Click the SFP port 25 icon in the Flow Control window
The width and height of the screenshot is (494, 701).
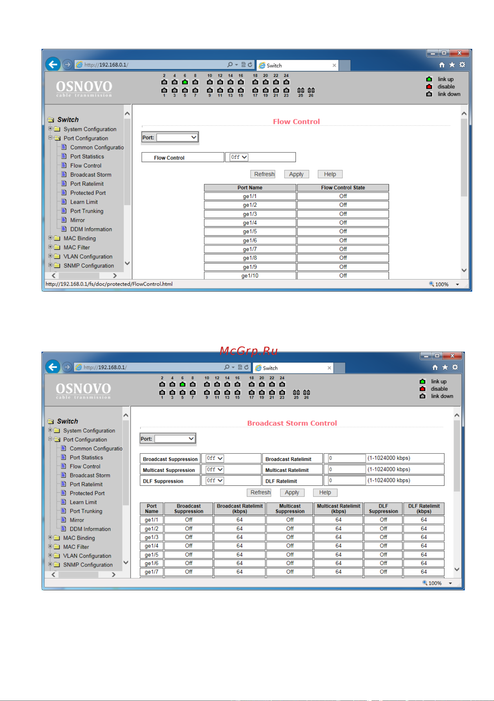[301, 90]
